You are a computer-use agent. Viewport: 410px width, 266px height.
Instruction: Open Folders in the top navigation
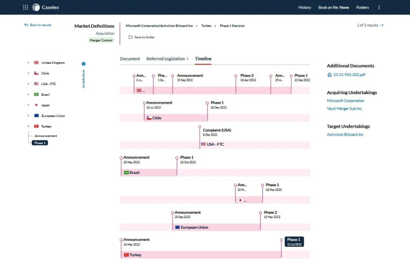[362, 7]
